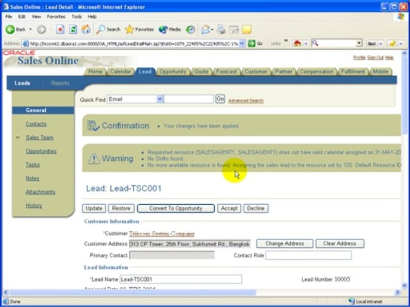Open the Tools menu
The width and height of the screenshot is (410, 307).
click(76, 17)
